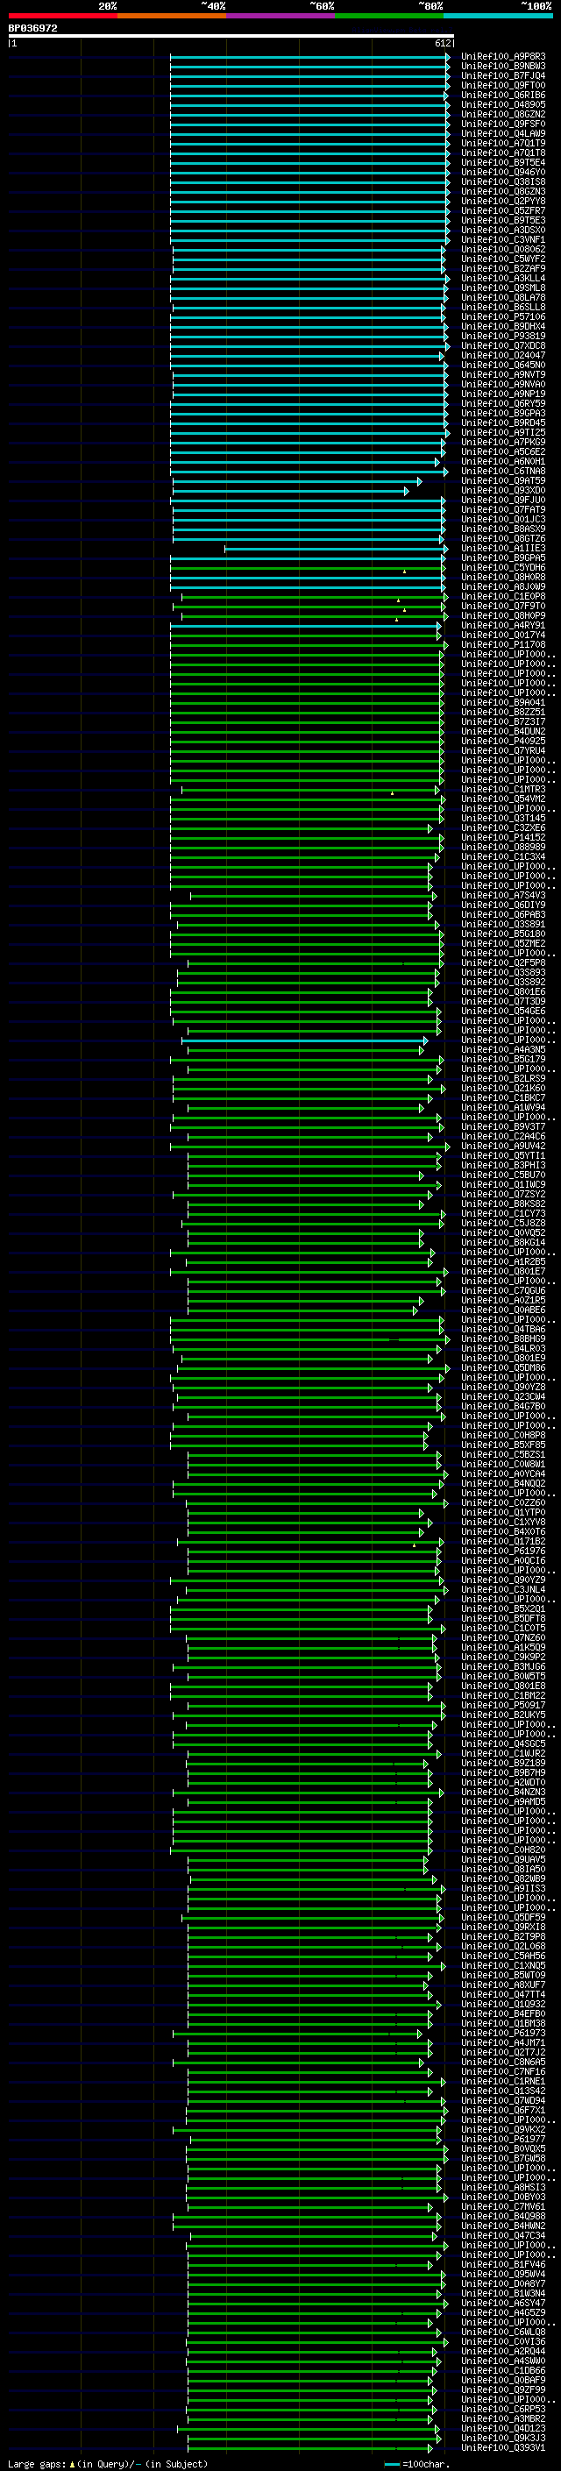Select the UniRef100_A4RY91 label
The height and width of the screenshot is (2471, 561).
coord(502,626)
